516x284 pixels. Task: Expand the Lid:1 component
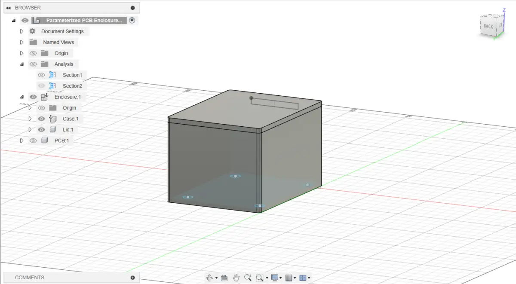(30, 129)
